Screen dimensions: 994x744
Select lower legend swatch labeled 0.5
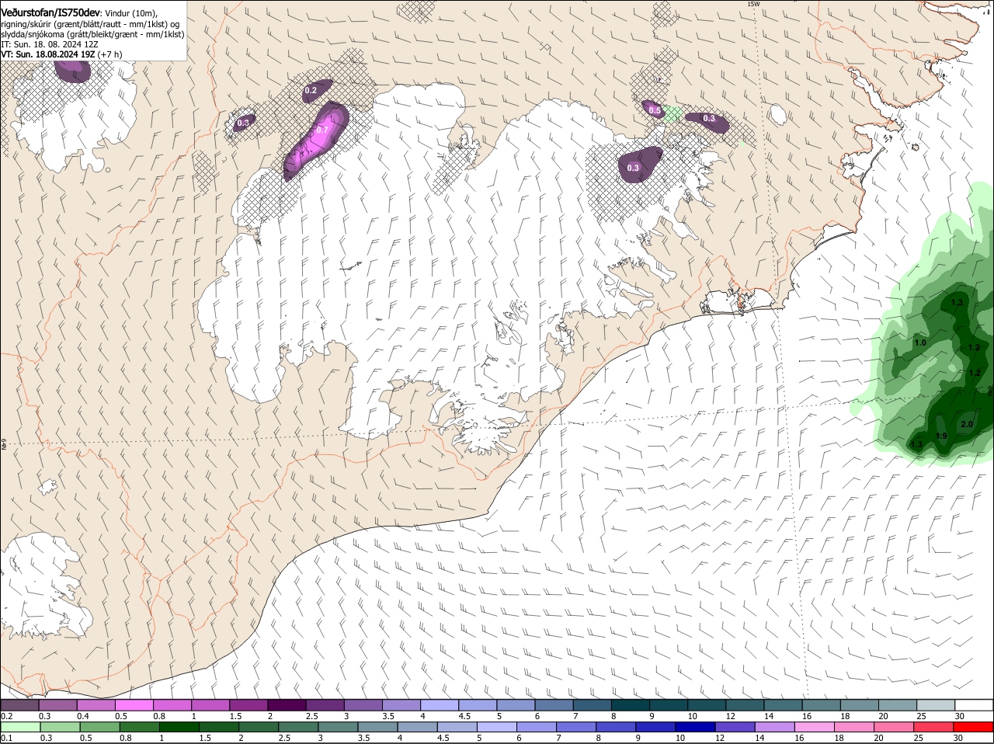click(x=100, y=727)
